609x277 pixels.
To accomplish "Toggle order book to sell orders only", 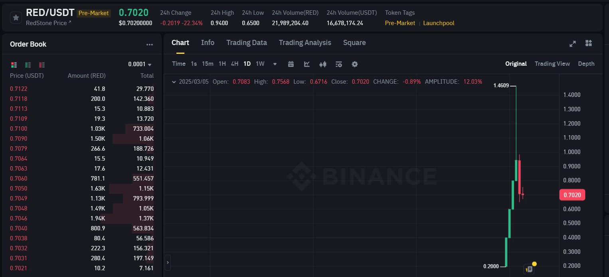I will point(41,65).
